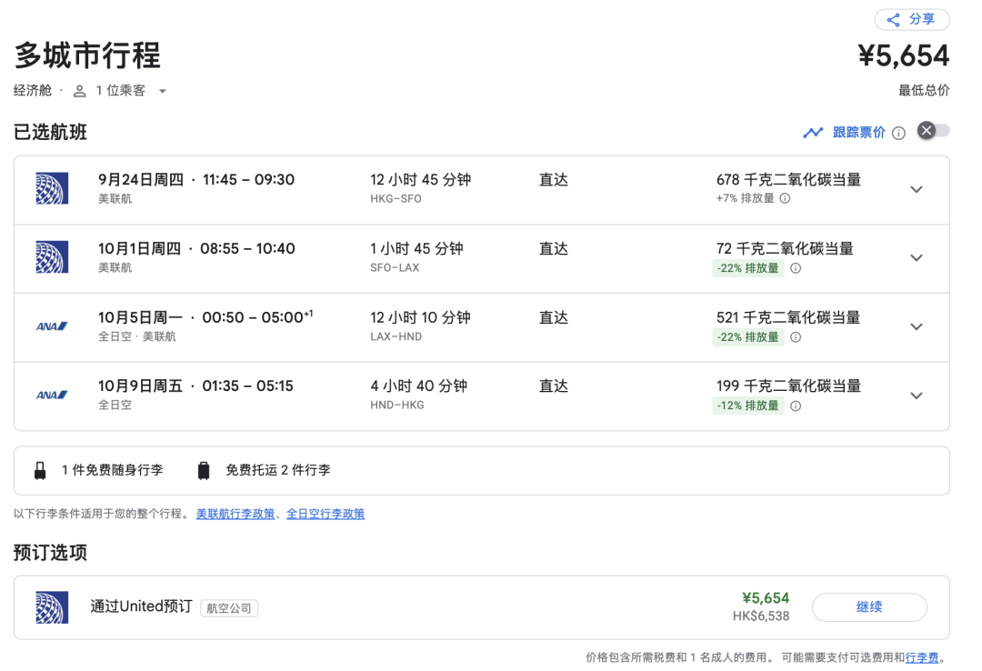The image size is (982, 671).
Task: Click the 1 位乘客 passenger label
Action: tap(120, 91)
